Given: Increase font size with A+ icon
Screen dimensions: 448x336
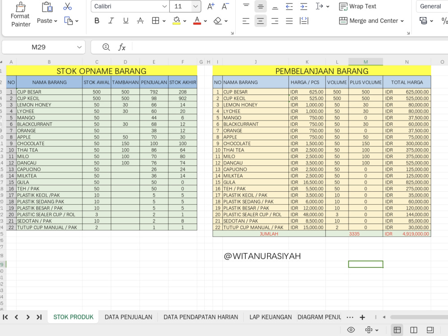Looking at the screenshot, I should 211,6.
